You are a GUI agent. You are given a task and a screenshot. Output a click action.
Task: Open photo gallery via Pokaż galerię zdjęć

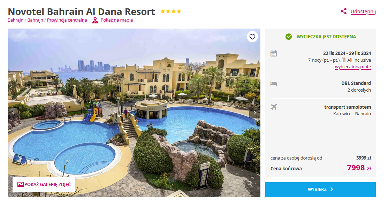point(44,184)
